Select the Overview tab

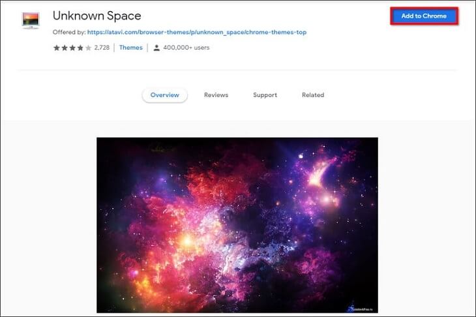(x=164, y=95)
